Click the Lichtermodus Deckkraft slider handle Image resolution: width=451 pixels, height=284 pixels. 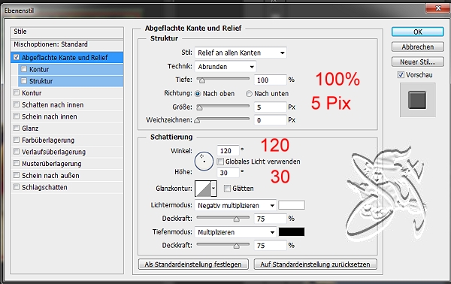(237, 219)
